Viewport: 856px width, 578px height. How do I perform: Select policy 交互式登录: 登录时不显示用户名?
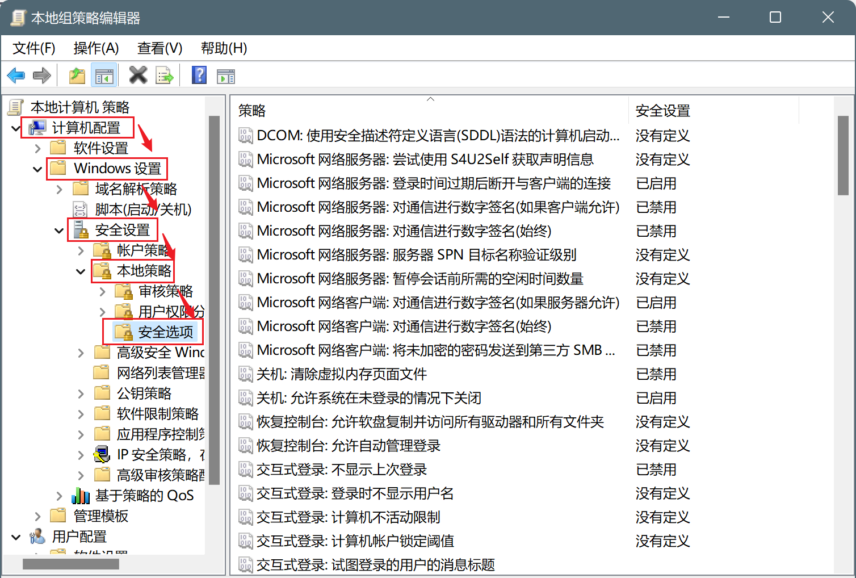(x=355, y=493)
